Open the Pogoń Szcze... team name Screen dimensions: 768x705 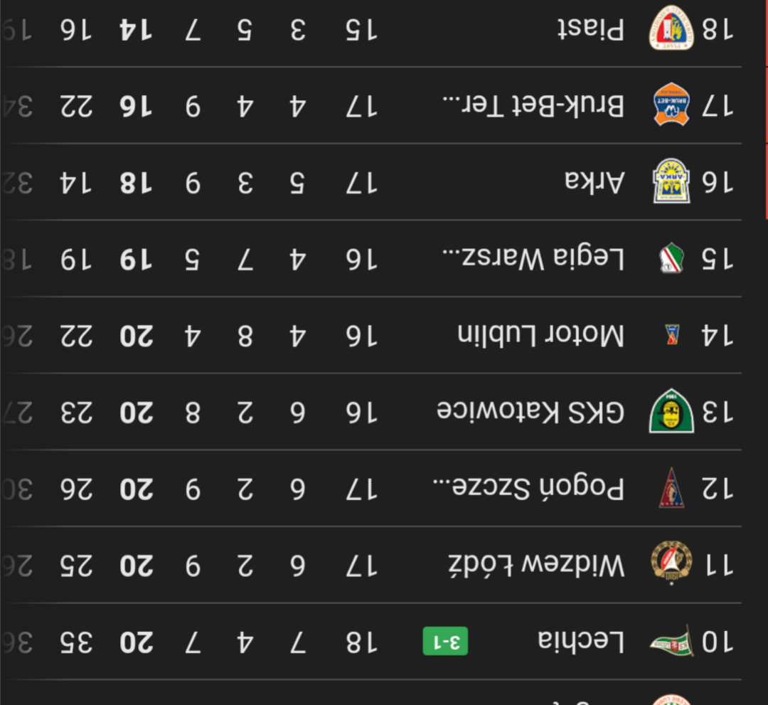529,489
